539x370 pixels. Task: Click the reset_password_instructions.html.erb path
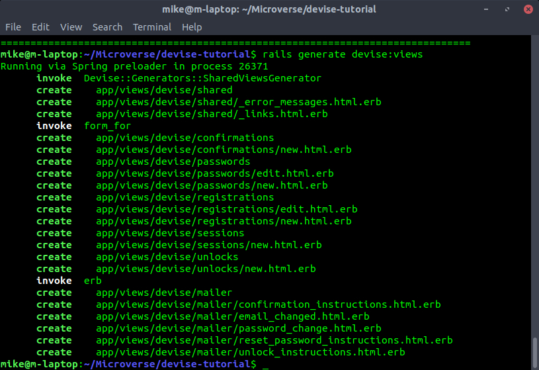(x=274, y=340)
